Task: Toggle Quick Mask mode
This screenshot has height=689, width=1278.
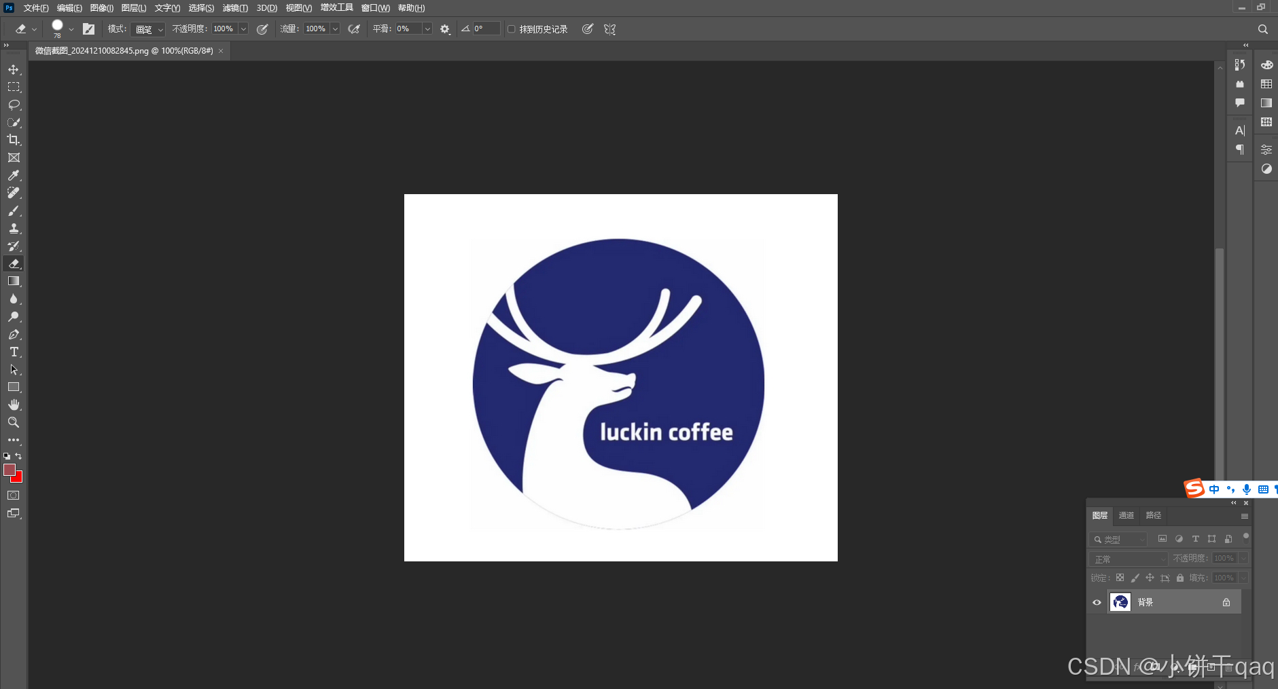Action: click(x=14, y=496)
